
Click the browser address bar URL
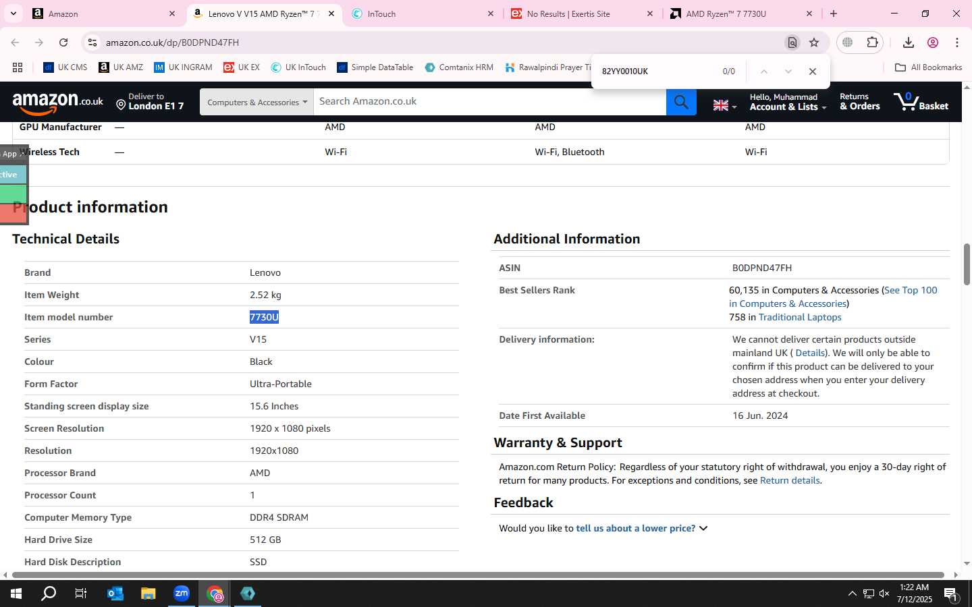(172, 42)
